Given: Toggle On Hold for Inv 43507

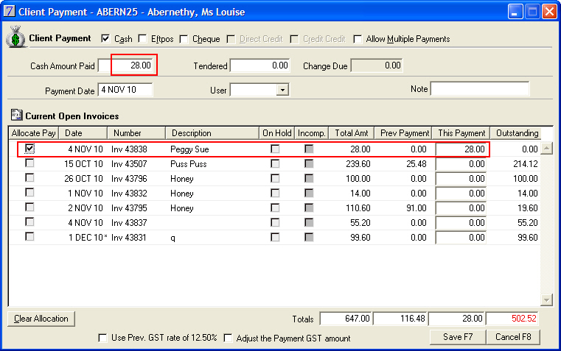Looking at the screenshot, I should (275, 163).
